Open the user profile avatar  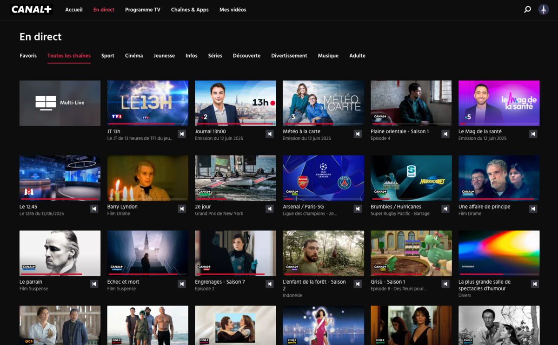point(544,9)
